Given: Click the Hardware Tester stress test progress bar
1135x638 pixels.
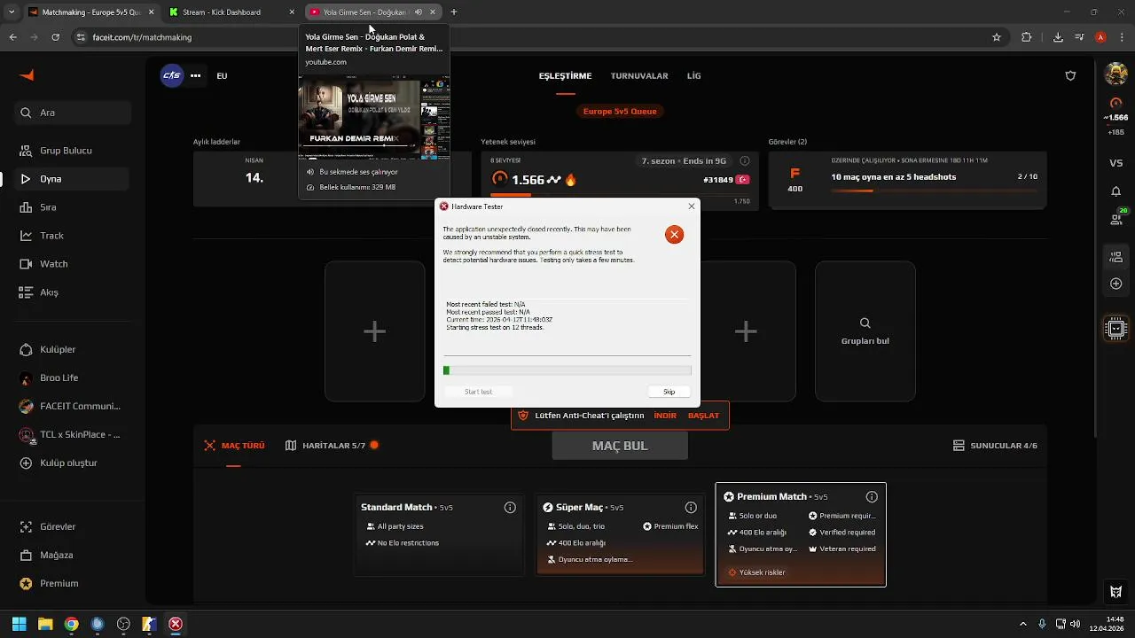Looking at the screenshot, I should click(567, 370).
